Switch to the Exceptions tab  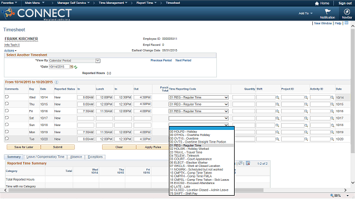pyautogui.click(x=95, y=157)
